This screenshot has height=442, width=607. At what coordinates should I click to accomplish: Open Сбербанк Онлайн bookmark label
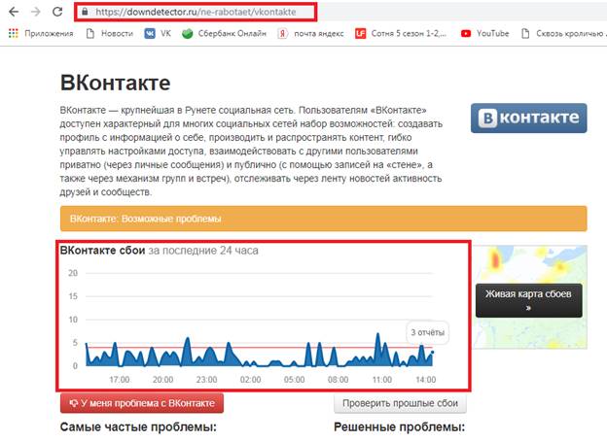tap(232, 34)
